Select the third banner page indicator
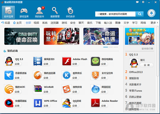Image resolution: width=160 pixels, height=114 pixels. coord(116,47)
